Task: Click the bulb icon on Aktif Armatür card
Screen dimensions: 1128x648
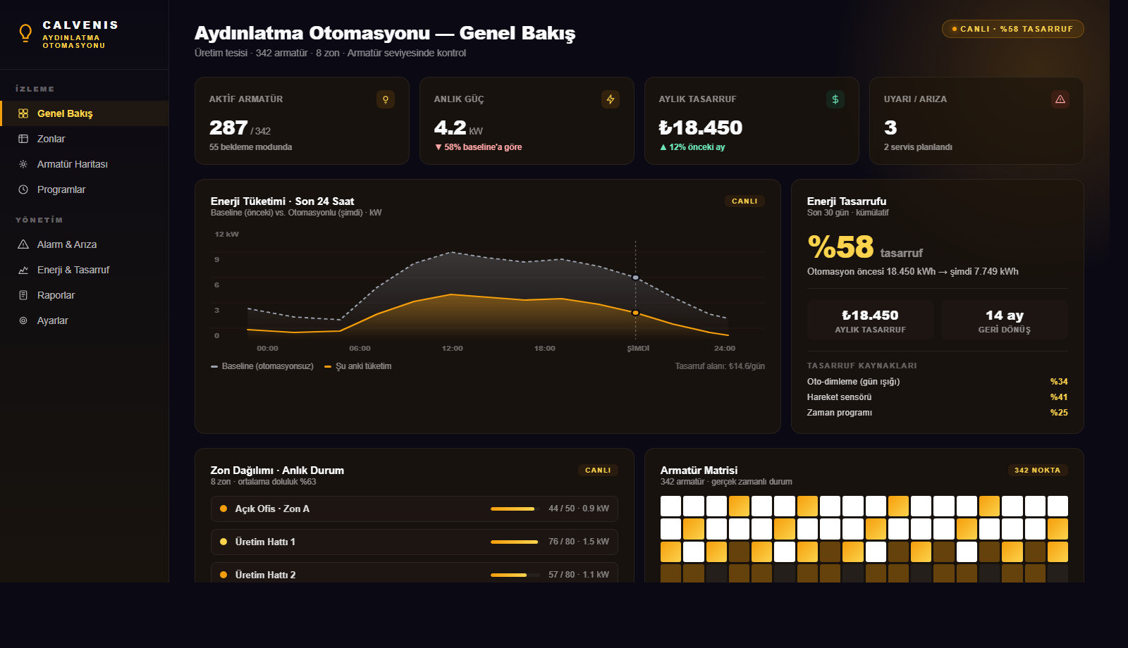Action: click(385, 99)
